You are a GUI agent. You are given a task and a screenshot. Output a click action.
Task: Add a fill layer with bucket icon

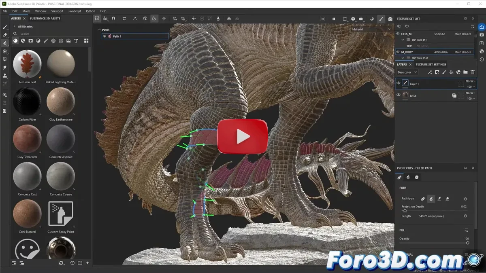[x=451, y=72]
